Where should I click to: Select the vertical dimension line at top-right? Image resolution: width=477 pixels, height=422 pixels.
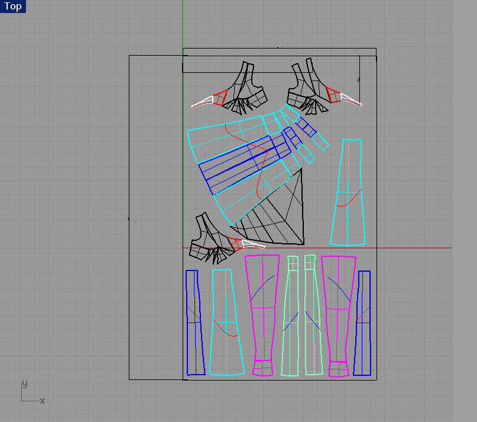(359, 80)
